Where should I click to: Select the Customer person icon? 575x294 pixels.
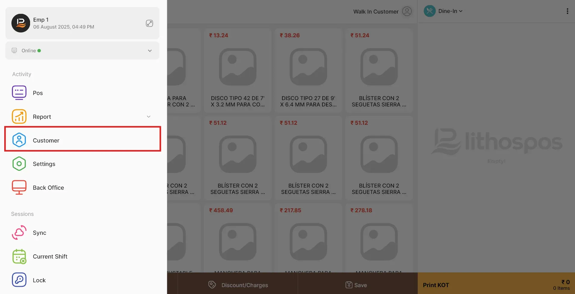point(19,140)
